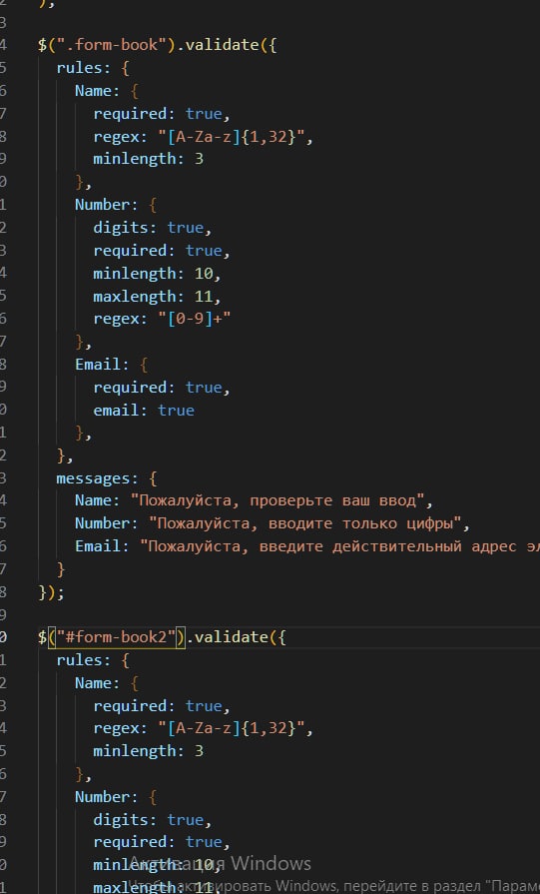
Task: Click message "Пожалуйста, вводите только цифры"
Action: point(304,523)
